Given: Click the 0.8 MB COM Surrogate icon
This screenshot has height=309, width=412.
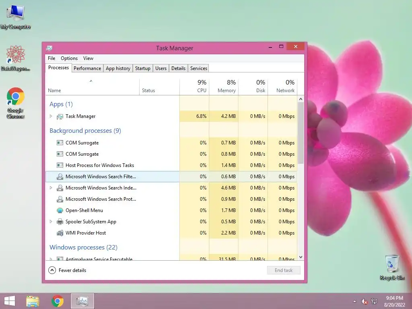Looking at the screenshot, I should pyautogui.click(x=60, y=154).
